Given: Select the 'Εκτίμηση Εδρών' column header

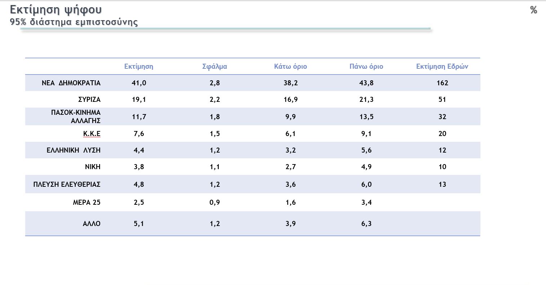Looking at the screenshot, I should [442, 67].
